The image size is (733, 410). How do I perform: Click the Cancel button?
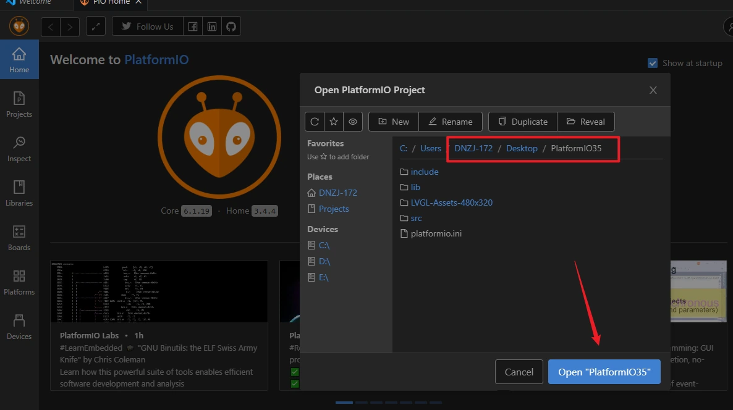[x=519, y=372]
